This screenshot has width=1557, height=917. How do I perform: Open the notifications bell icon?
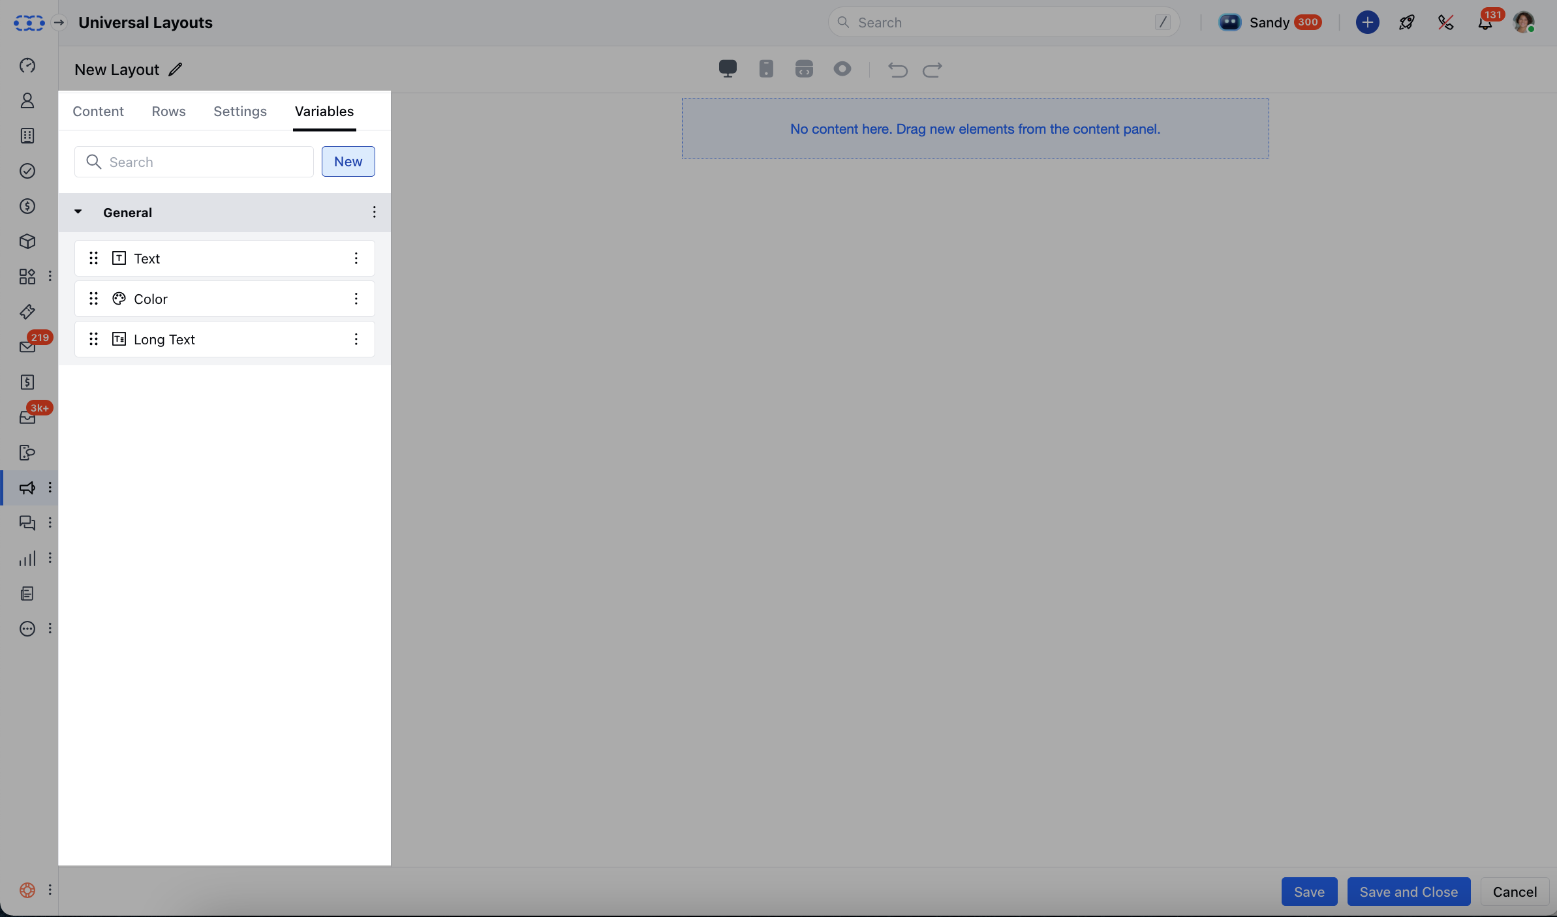click(1485, 23)
